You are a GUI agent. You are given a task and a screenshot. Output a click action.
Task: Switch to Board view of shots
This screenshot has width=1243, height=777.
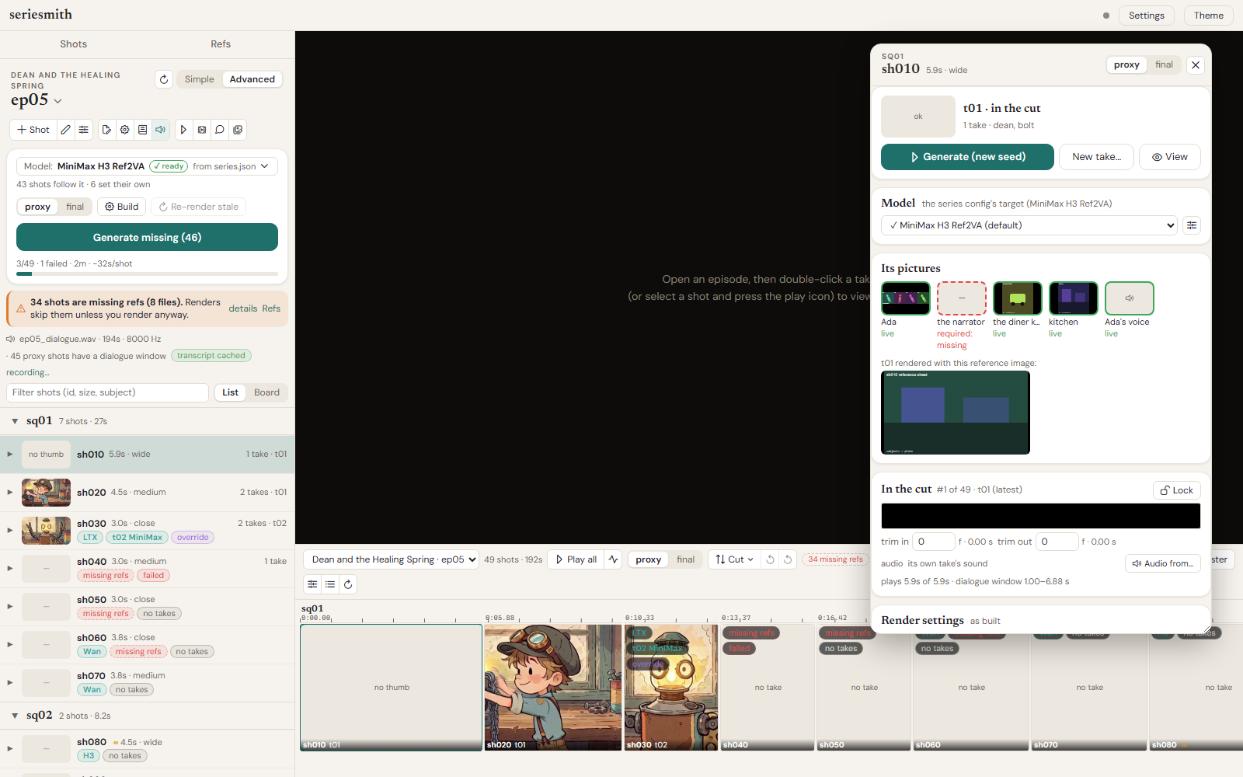266,392
